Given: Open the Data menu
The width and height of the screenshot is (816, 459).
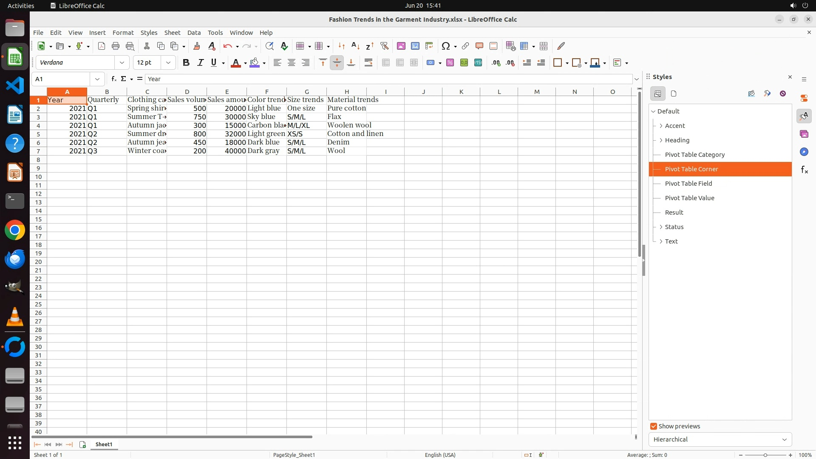Looking at the screenshot, I should pos(194,33).
